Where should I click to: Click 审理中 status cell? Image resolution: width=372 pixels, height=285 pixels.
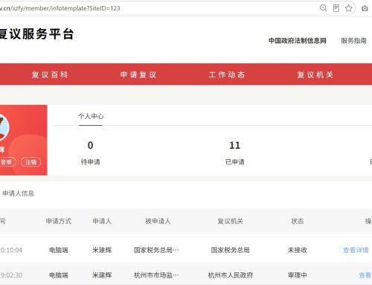click(x=298, y=275)
